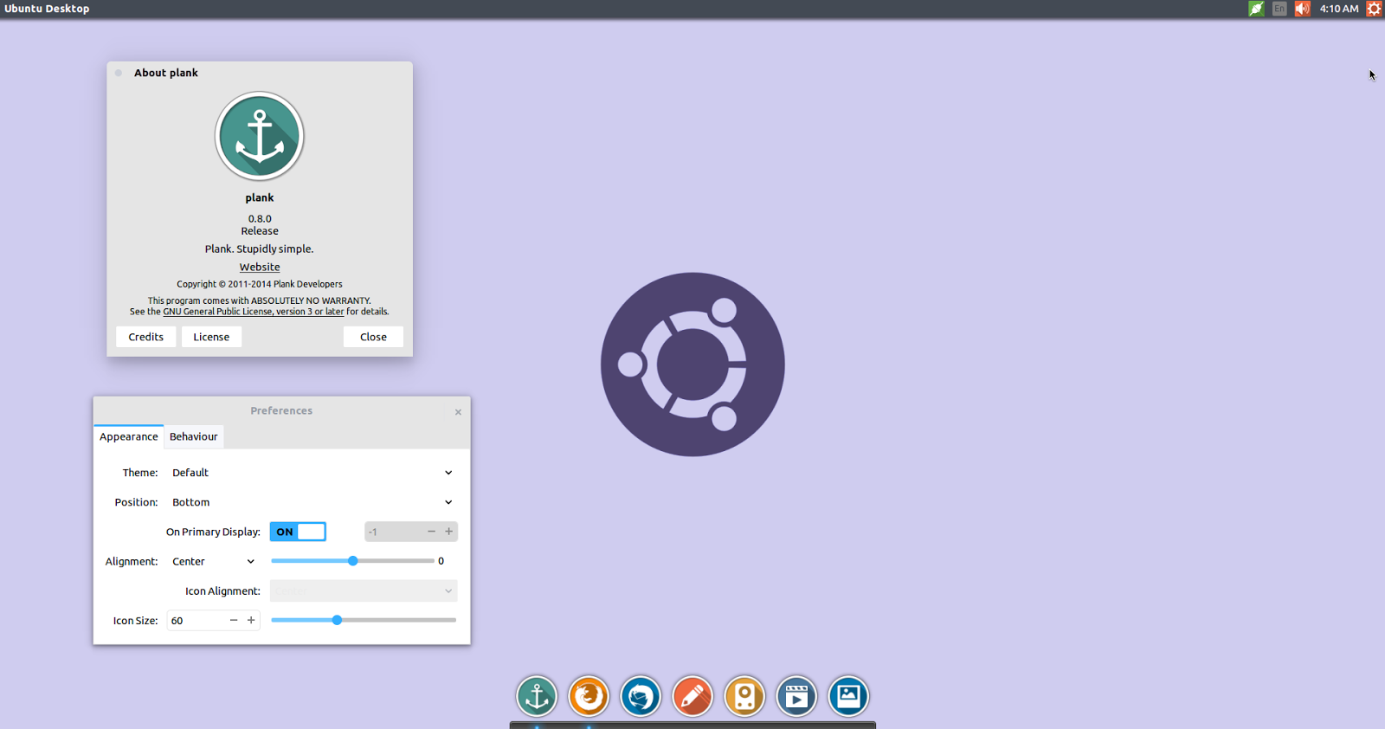Click the large plank logo in About dialog
Viewport: 1385px width, 729px height.
(260, 136)
